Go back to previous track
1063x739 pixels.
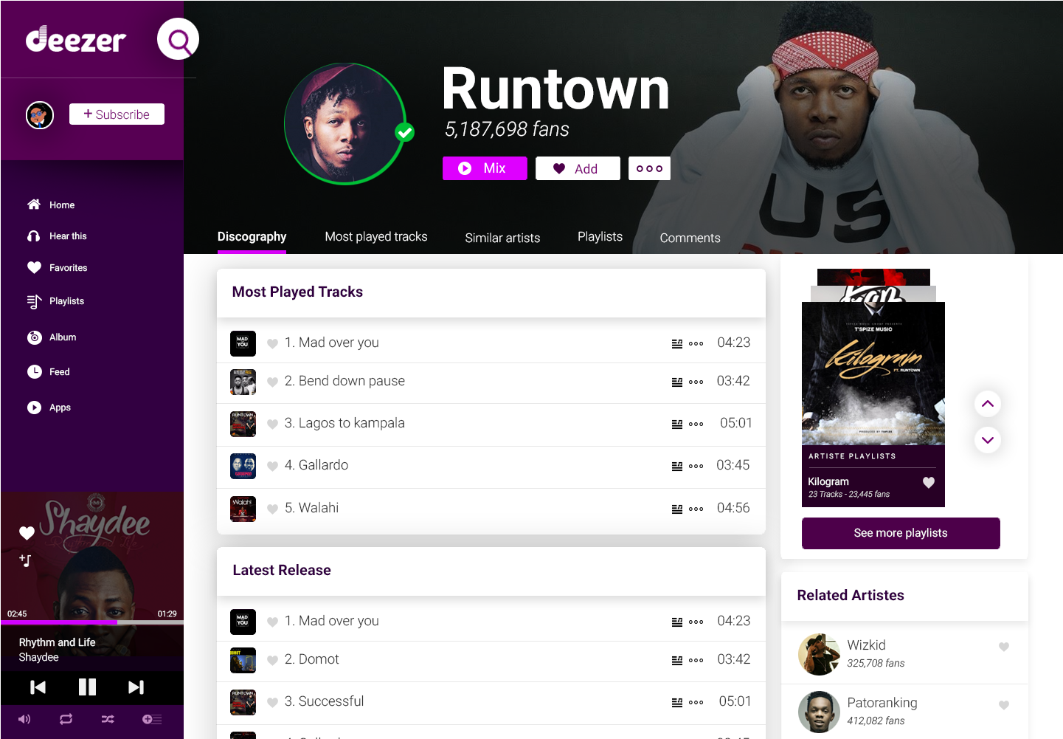pos(38,687)
